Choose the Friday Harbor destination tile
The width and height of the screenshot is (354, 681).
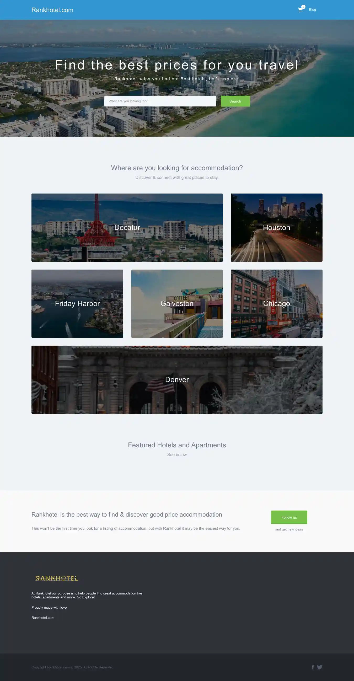77,303
